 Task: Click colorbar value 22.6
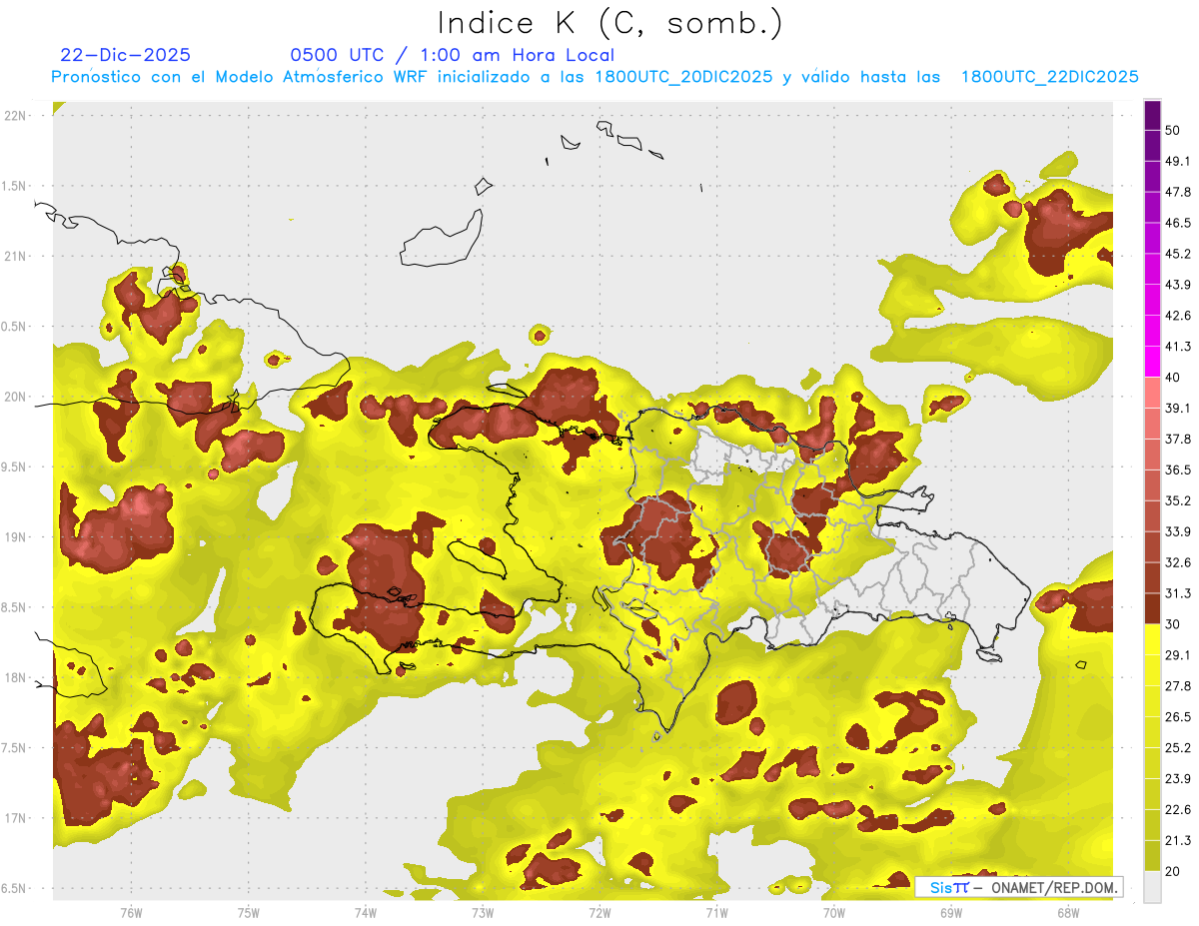point(1178,810)
